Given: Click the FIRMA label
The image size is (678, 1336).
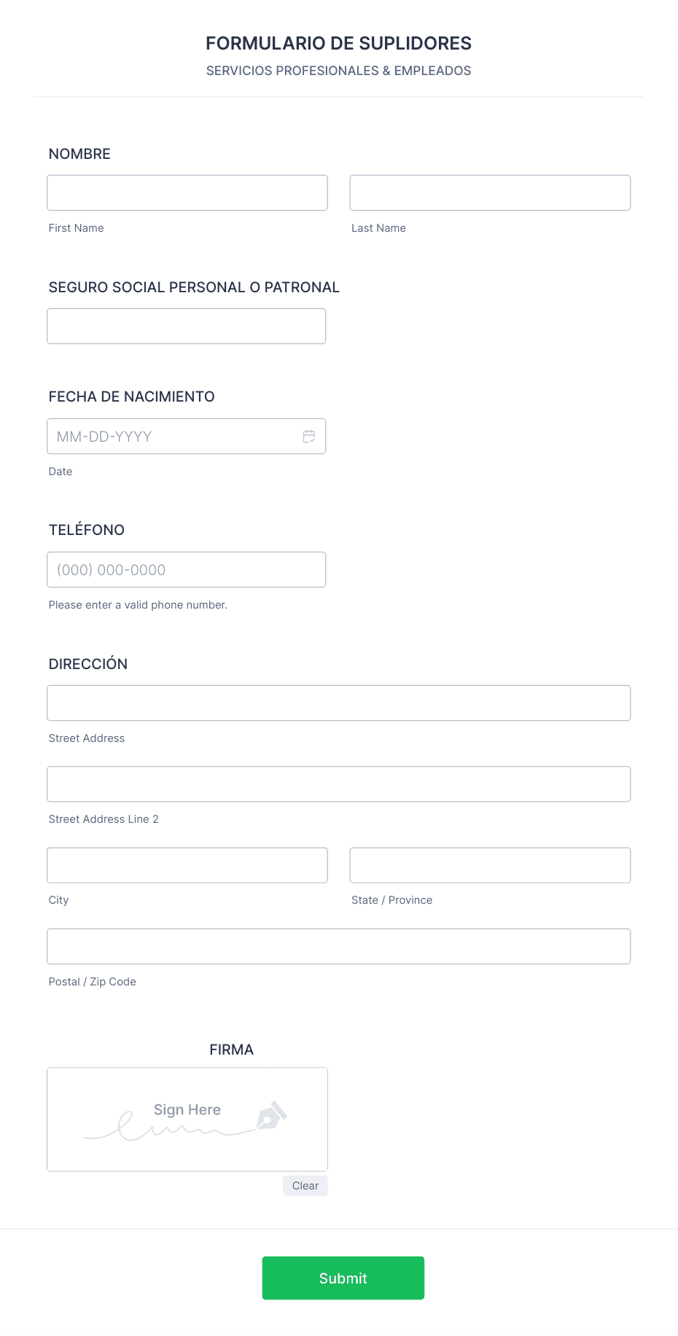Looking at the screenshot, I should click(232, 1050).
